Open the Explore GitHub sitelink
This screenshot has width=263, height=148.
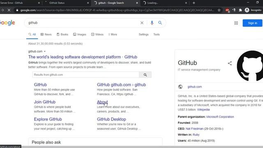(x=48, y=119)
